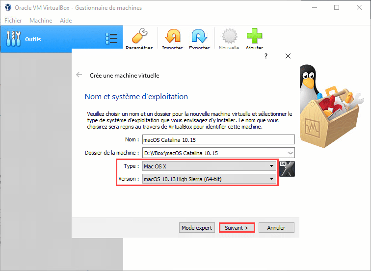Close the VirtualBox main window
Image resolution: width=371 pixels, height=271 pixels.
click(x=359, y=7)
